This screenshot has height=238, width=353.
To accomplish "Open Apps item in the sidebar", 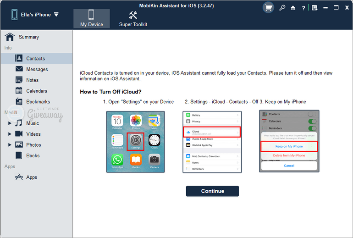I will (37, 177).
